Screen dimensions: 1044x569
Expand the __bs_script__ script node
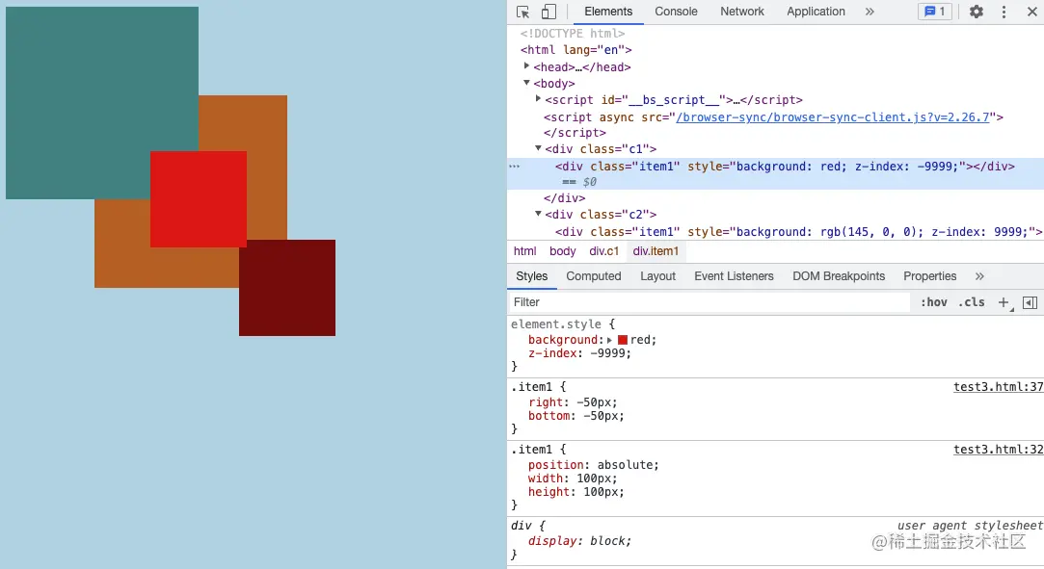[538, 98]
